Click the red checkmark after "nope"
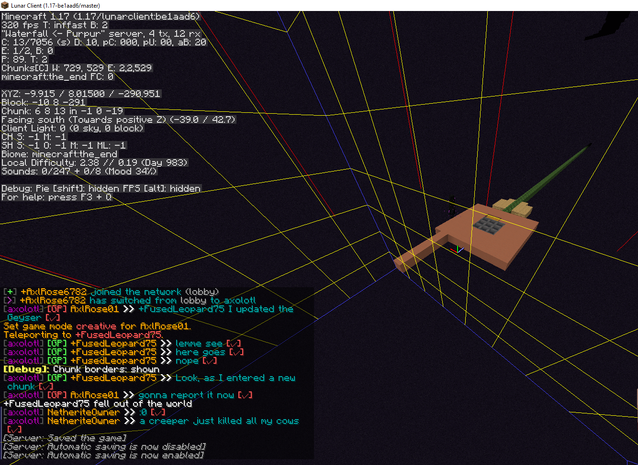Viewport: 638px width, 465px height. [210, 361]
